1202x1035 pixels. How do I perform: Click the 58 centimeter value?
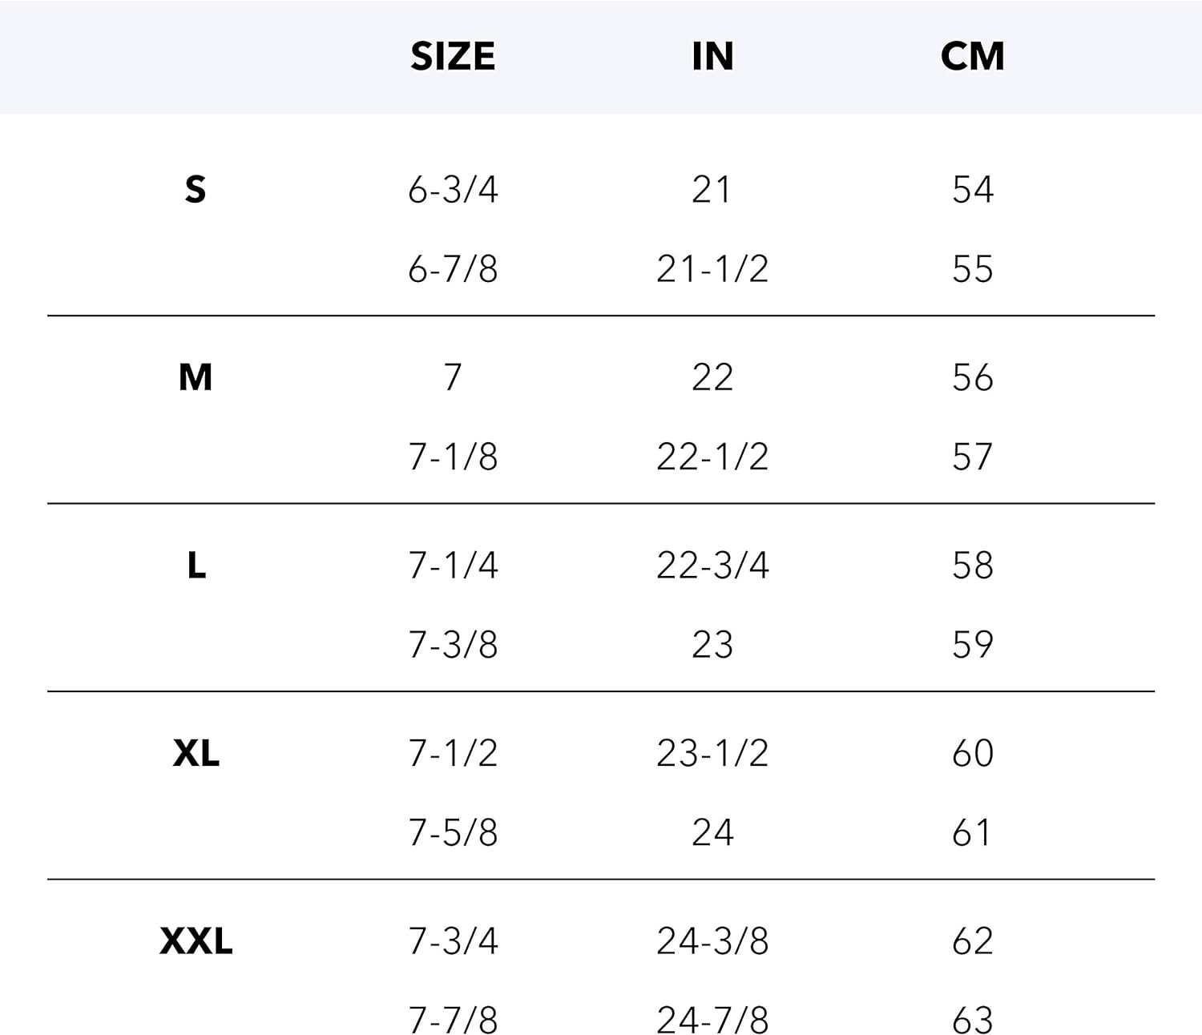[972, 566]
